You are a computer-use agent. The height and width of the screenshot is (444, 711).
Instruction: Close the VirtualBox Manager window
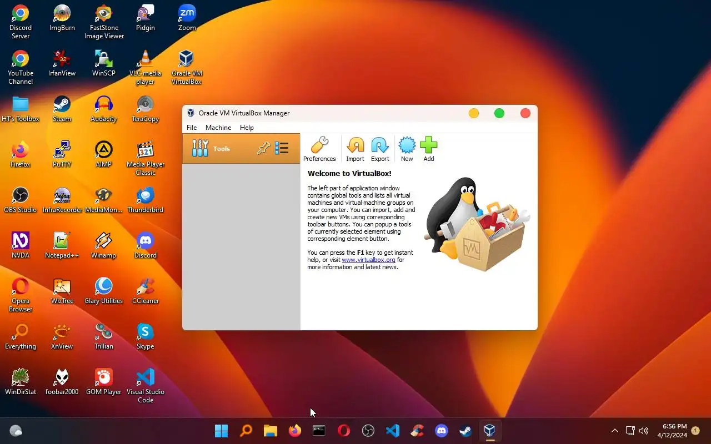click(525, 113)
